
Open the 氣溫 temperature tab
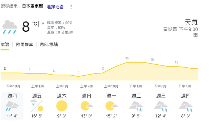[5, 45]
